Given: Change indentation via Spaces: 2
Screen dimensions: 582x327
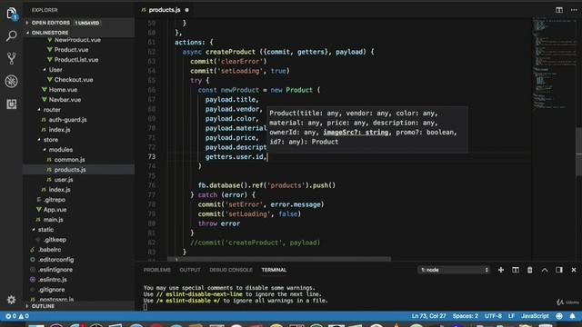Looking at the screenshot, I should click(x=465, y=316).
